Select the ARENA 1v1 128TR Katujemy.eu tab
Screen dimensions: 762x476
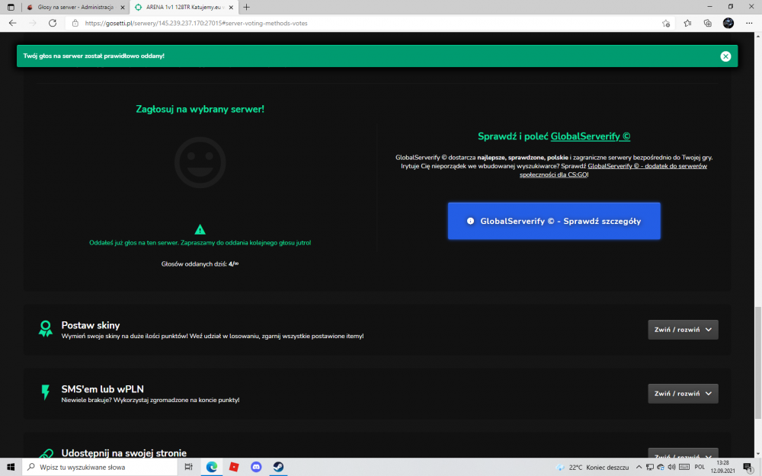pyautogui.click(x=184, y=8)
